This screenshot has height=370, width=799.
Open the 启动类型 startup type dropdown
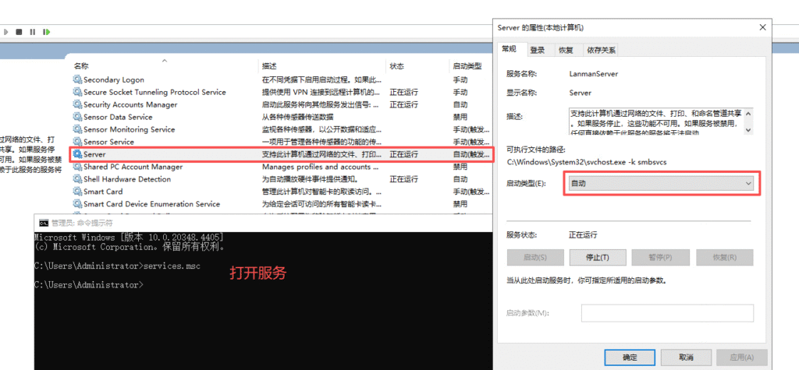[x=661, y=182]
